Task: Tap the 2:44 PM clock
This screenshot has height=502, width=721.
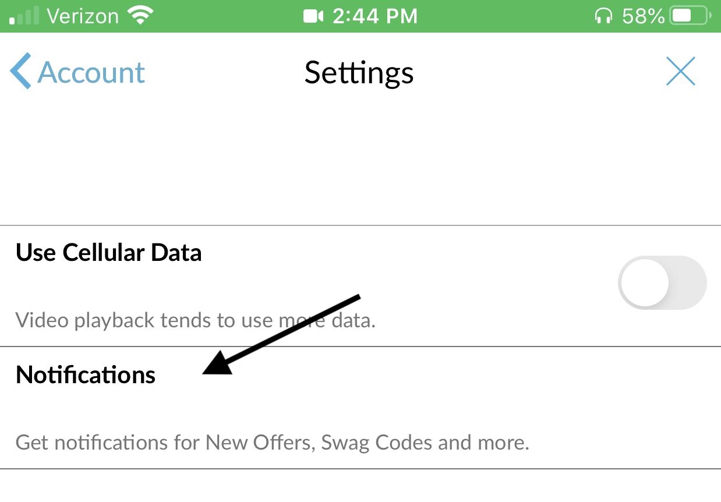Action: (375, 16)
